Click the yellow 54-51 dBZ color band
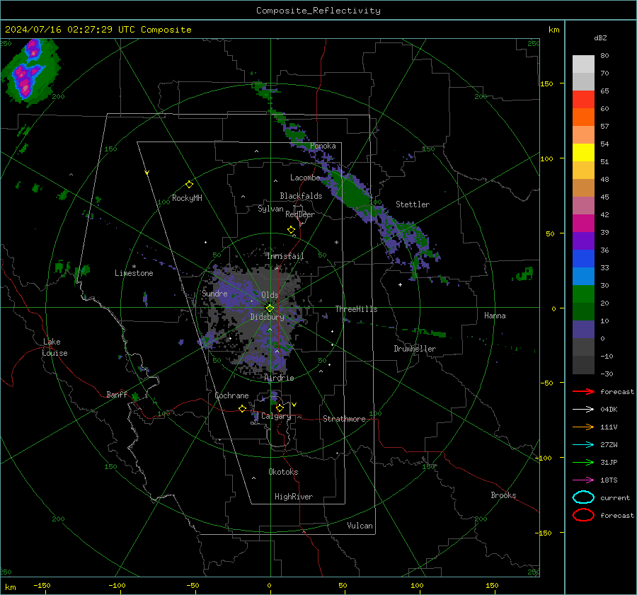This screenshot has height=595, width=637. click(583, 153)
